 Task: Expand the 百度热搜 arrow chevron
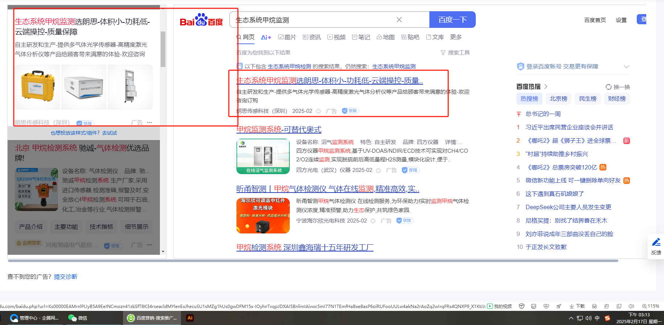click(x=546, y=86)
